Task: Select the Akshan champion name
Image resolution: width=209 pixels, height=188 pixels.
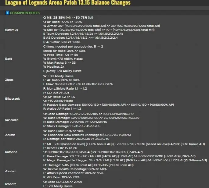Action: (x=11, y=171)
